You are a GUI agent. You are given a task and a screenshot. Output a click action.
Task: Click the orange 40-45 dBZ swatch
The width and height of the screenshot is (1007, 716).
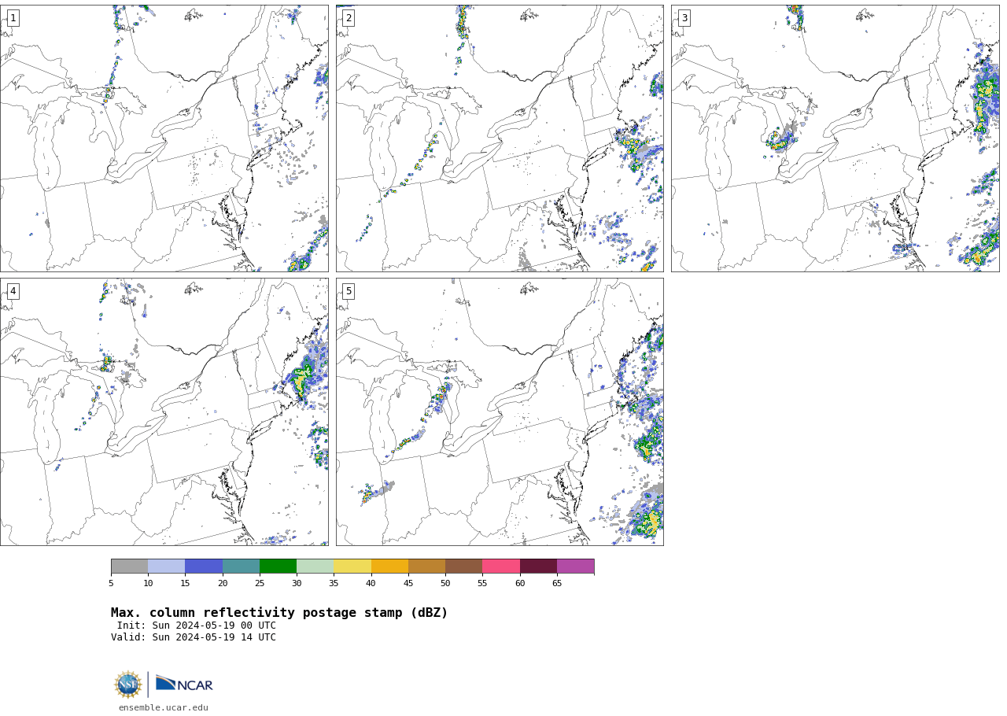[389, 567]
